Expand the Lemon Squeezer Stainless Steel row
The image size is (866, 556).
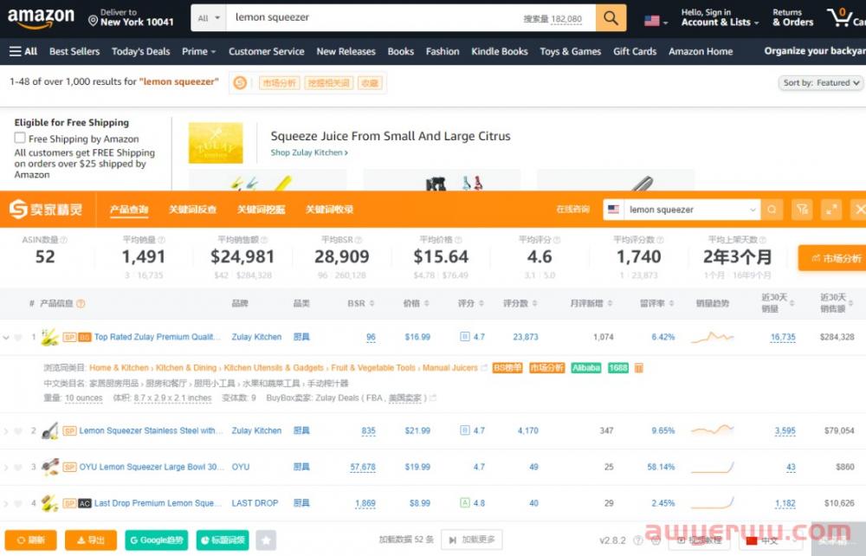coord(6,431)
